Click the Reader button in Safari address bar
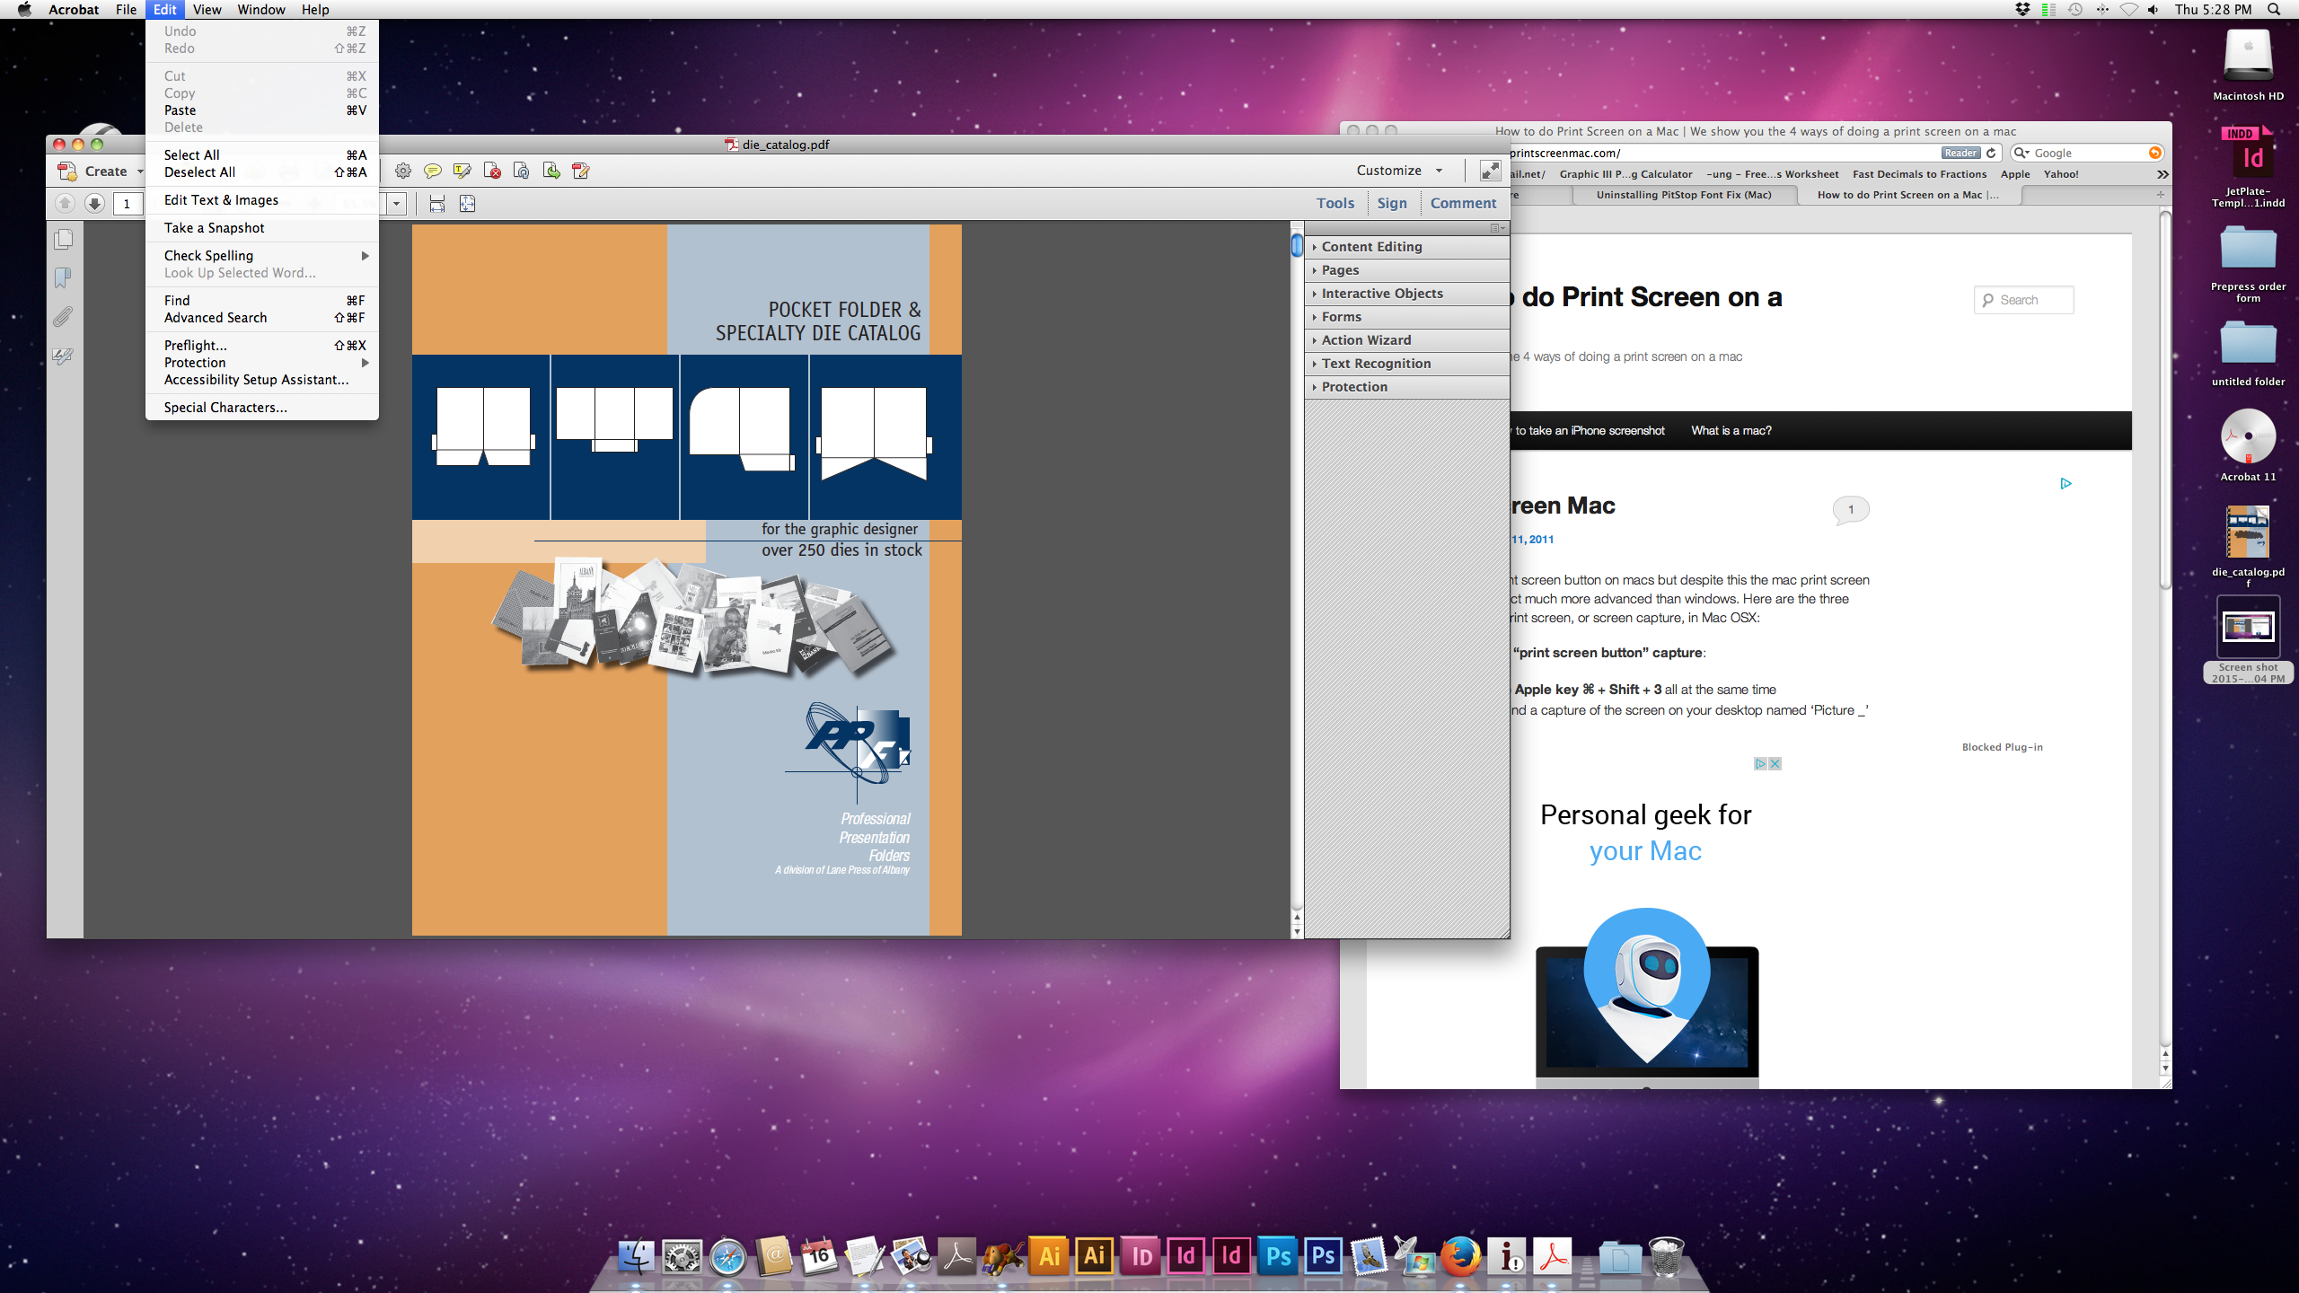 pos(1960,154)
